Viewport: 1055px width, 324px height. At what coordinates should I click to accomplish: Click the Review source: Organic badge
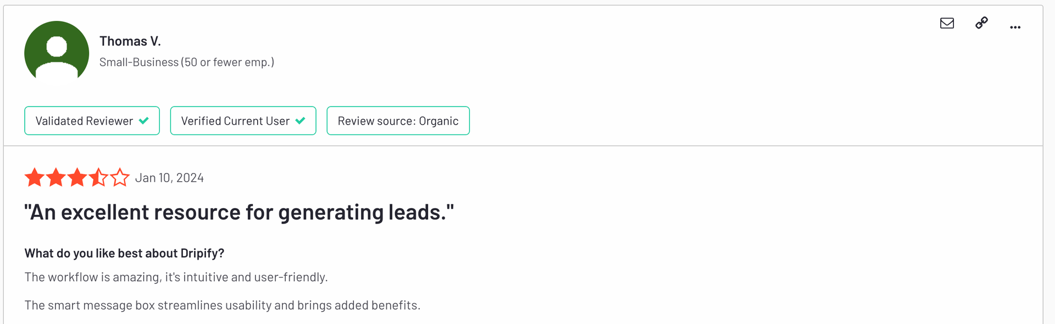[398, 121]
